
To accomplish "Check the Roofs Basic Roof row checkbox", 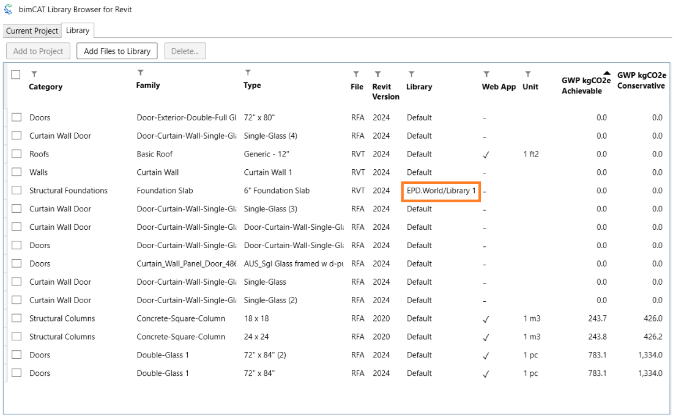I will tap(17, 154).
